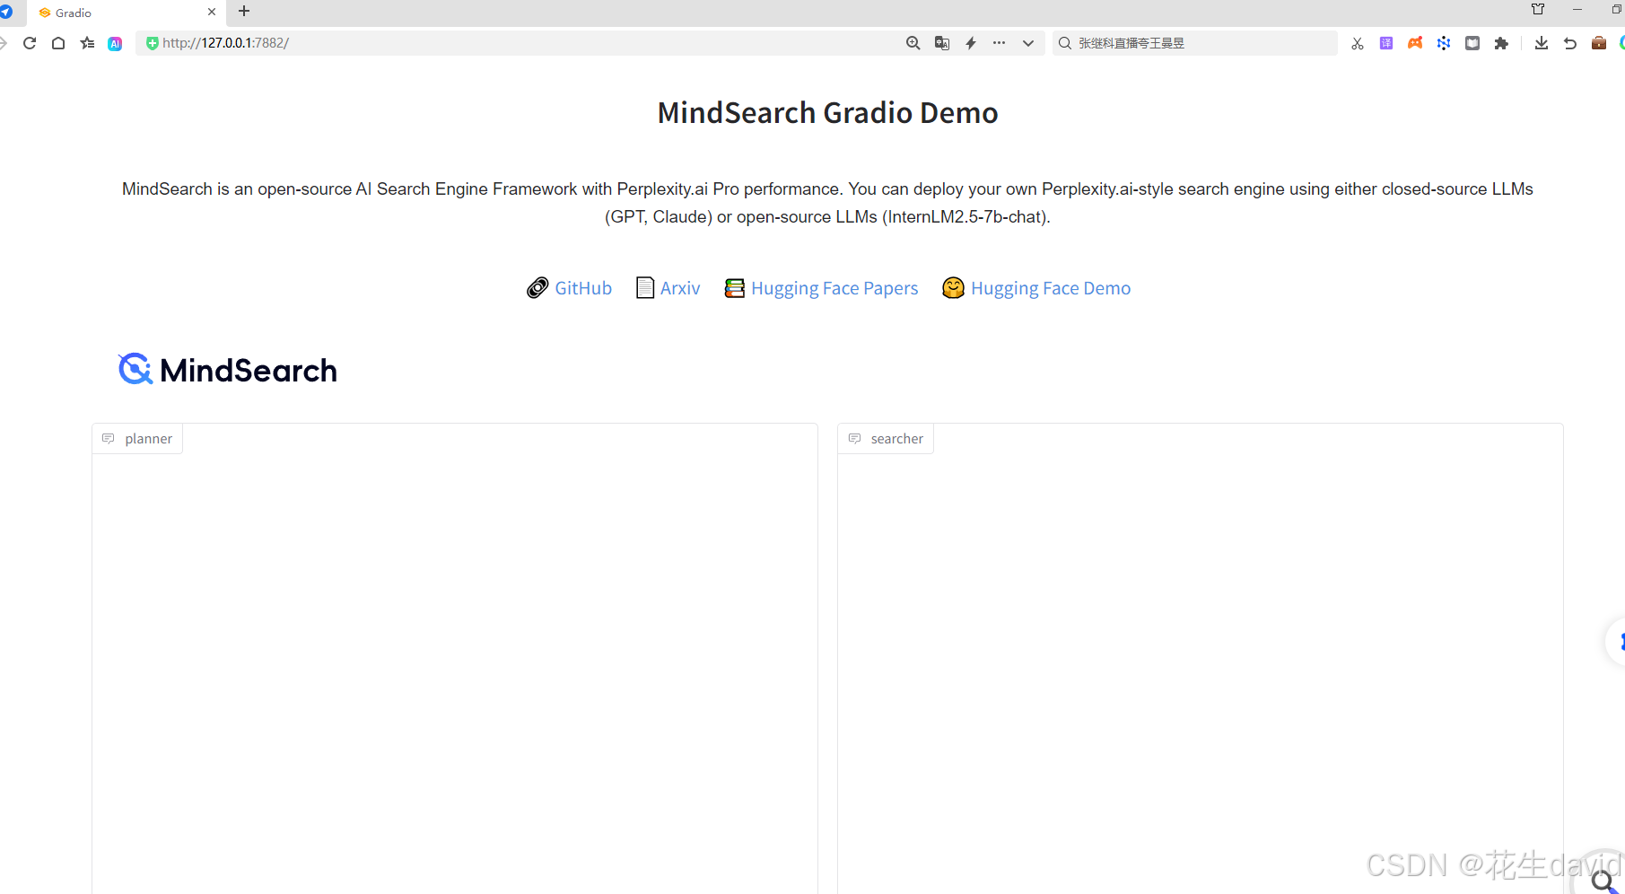Image resolution: width=1625 pixels, height=894 pixels.
Task: Open the scissors screenshot tool
Action: point(1358,43)
